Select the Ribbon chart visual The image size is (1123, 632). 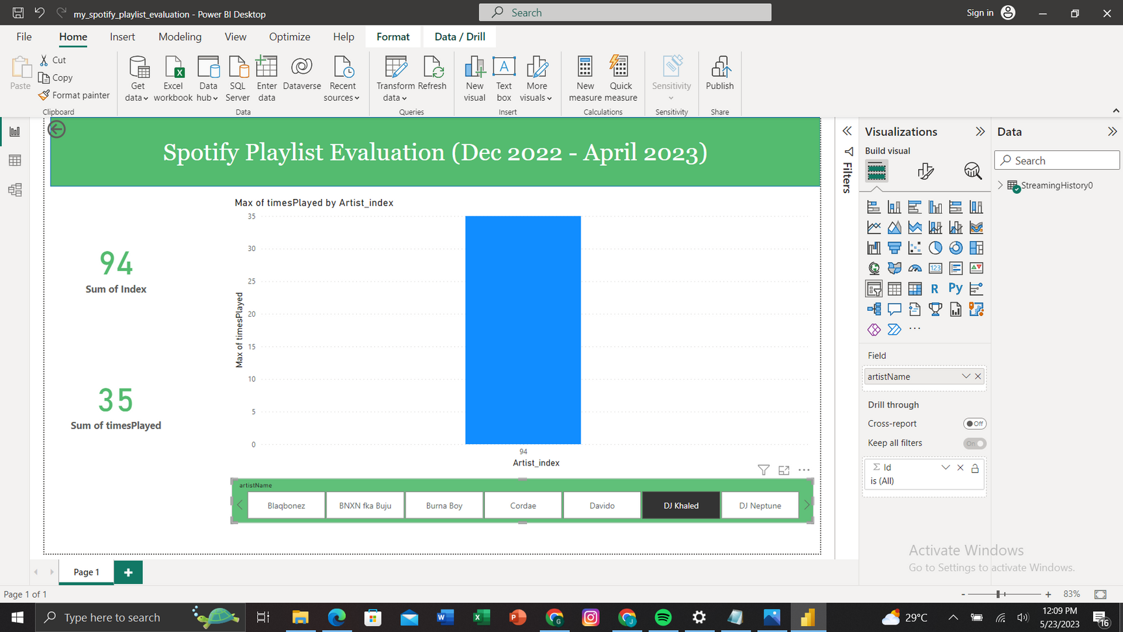(976, 228)
